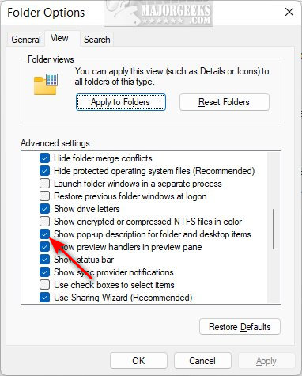Uncheck Show preview handlers in preview pane
The image size is (302, 376).
pos(44,247)
